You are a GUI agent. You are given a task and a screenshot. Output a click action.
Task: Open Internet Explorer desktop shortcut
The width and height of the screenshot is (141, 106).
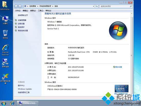coord(5,50)
